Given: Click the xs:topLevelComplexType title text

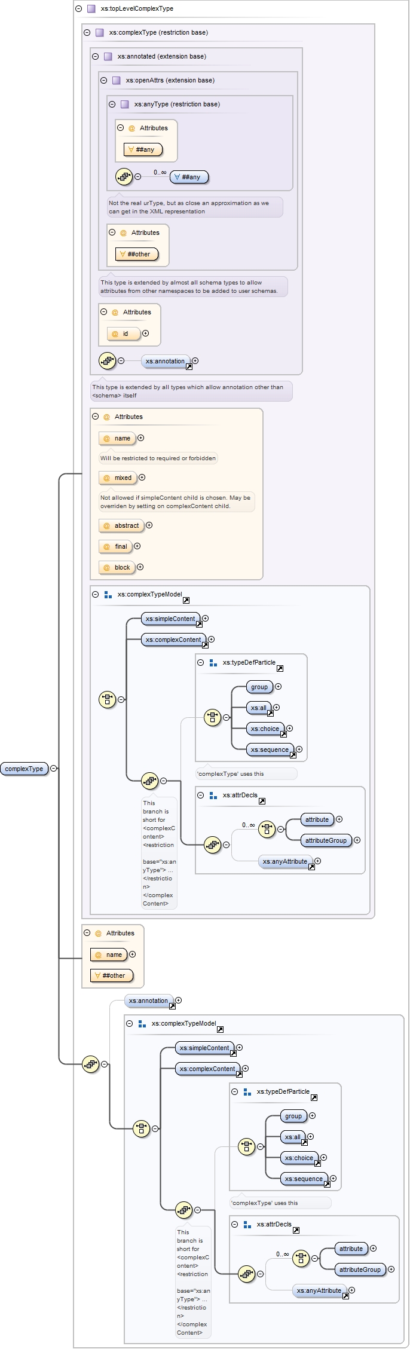Looking at the screenshot, I should 137,9.
